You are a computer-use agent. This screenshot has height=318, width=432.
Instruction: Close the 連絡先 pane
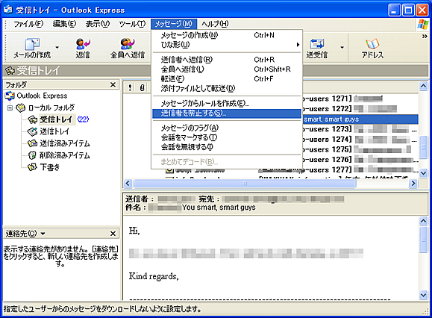[113, 234]
